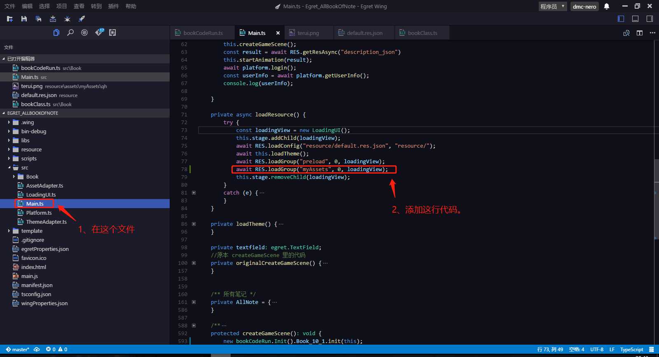Click the dmc-nero account button
Image resolution: width=659 pixels, height=357 pixels.
[x=584, y=6]
